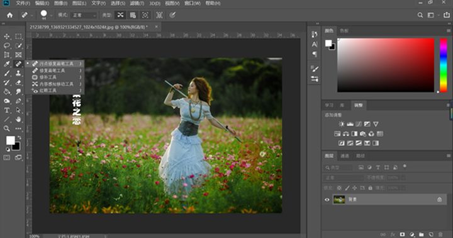Open the Layers panel flyout menu
453x238 pixels.
pyautogui.click(x=449, y=156)
